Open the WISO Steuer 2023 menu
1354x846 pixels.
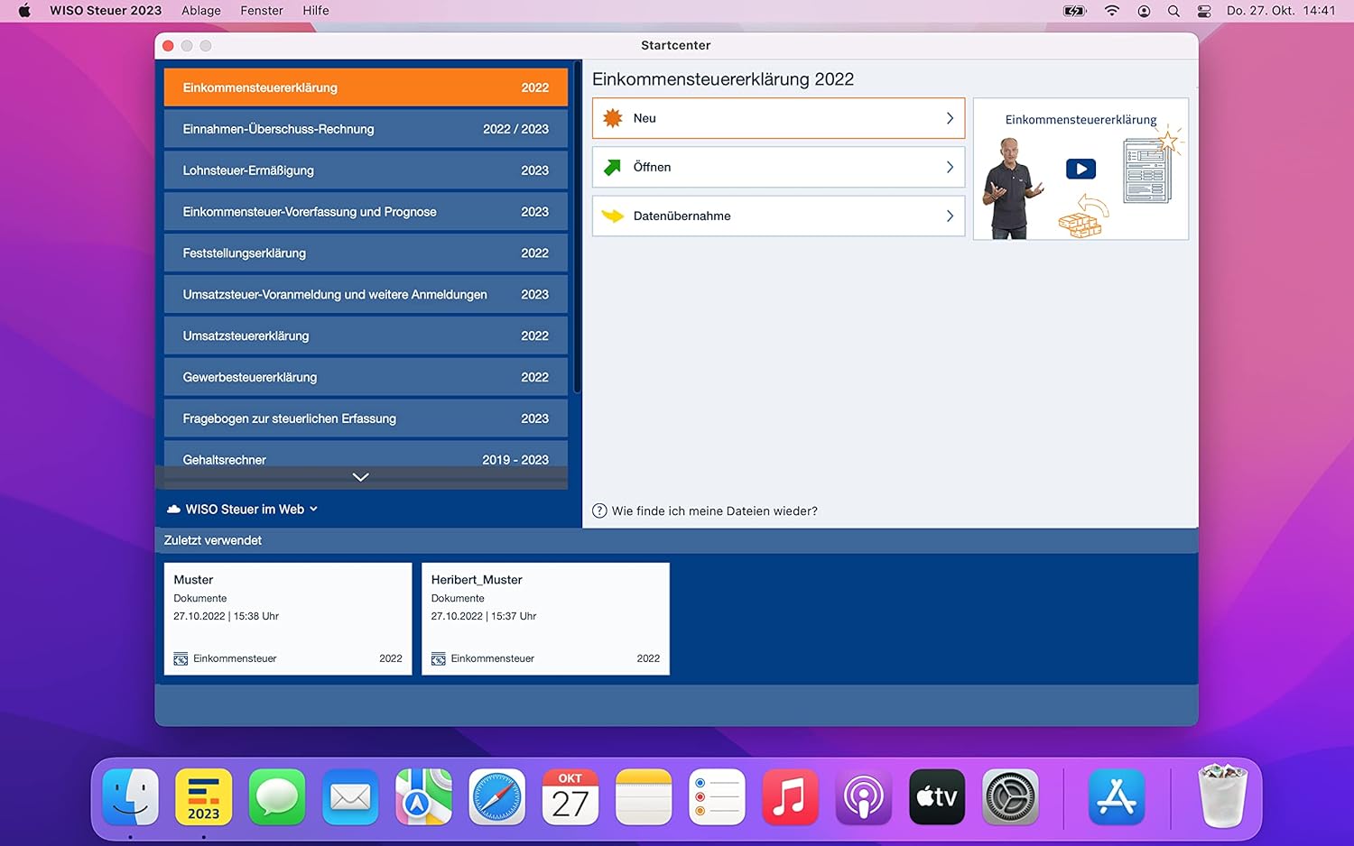106,11
